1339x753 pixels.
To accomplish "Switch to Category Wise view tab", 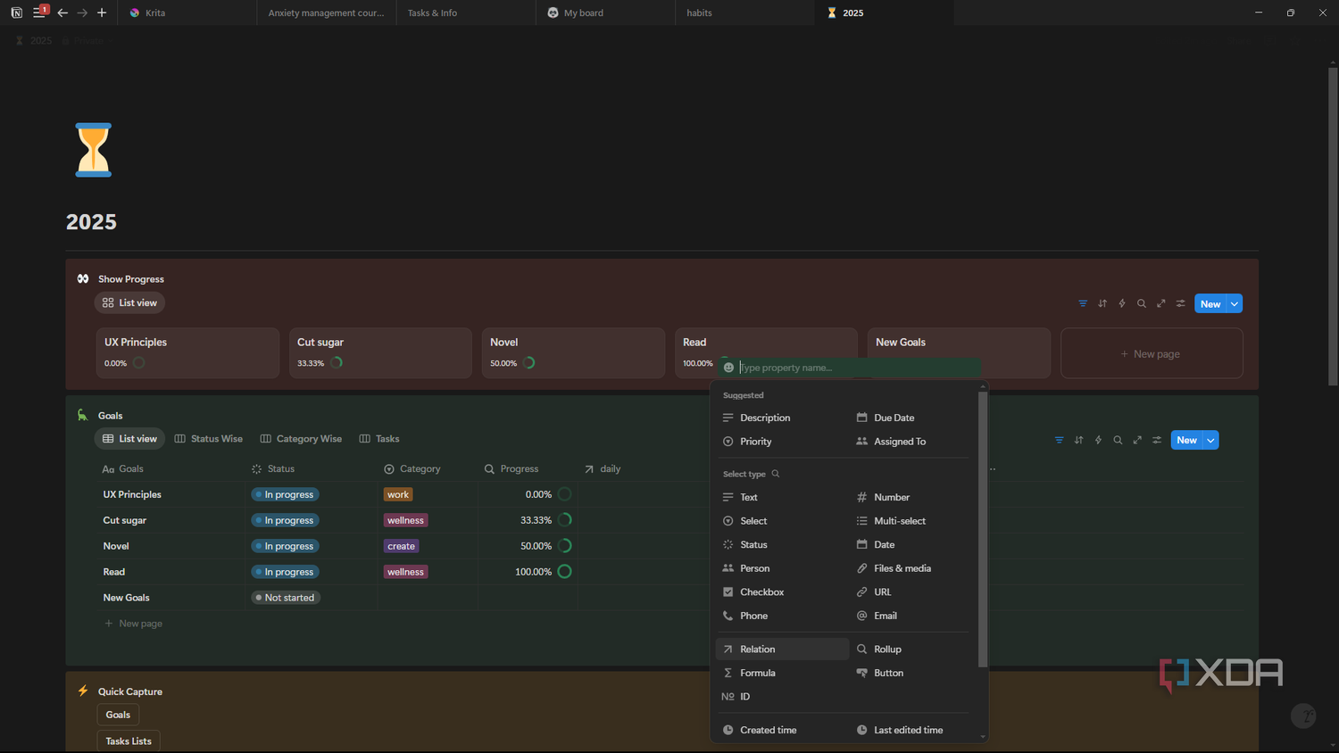I will 301,439.
